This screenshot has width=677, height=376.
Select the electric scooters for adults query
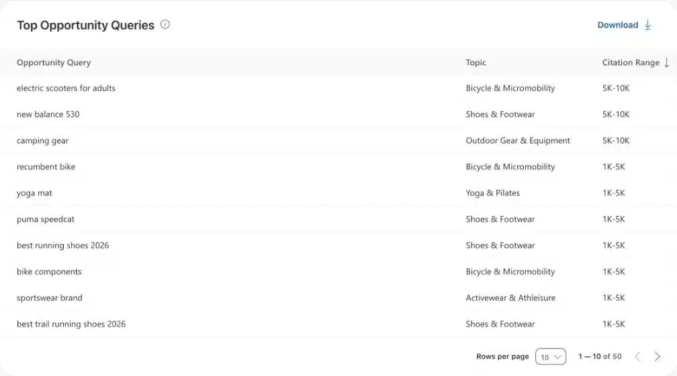(66, 88)
